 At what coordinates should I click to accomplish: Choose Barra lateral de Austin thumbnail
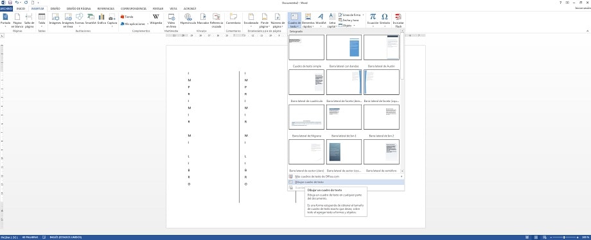click(x=382, y=47)
